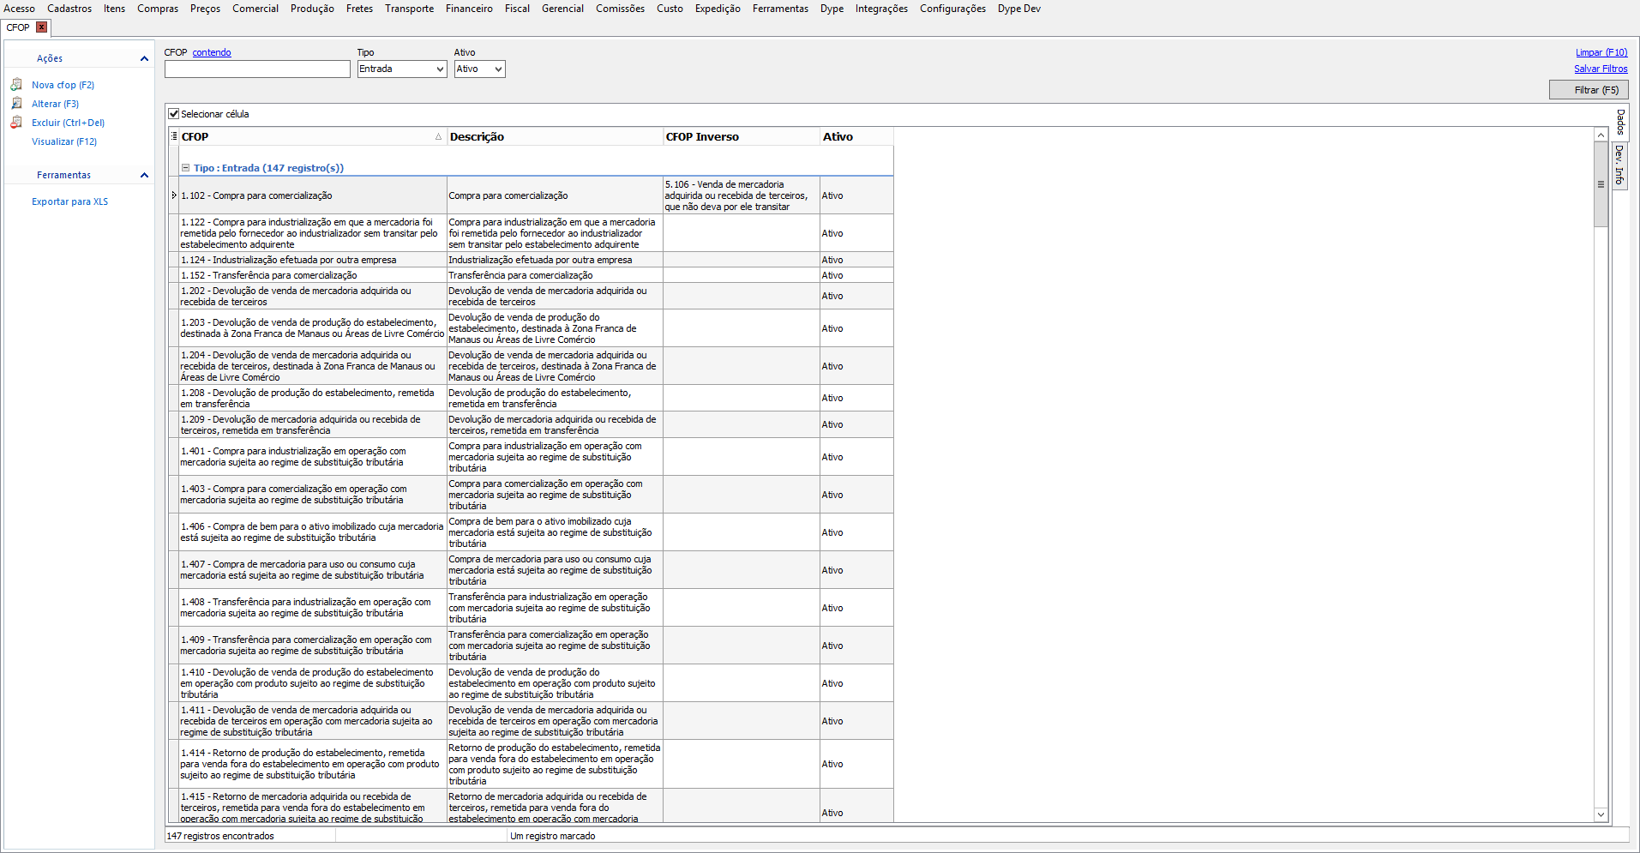Open the Expedição menu

718,9
